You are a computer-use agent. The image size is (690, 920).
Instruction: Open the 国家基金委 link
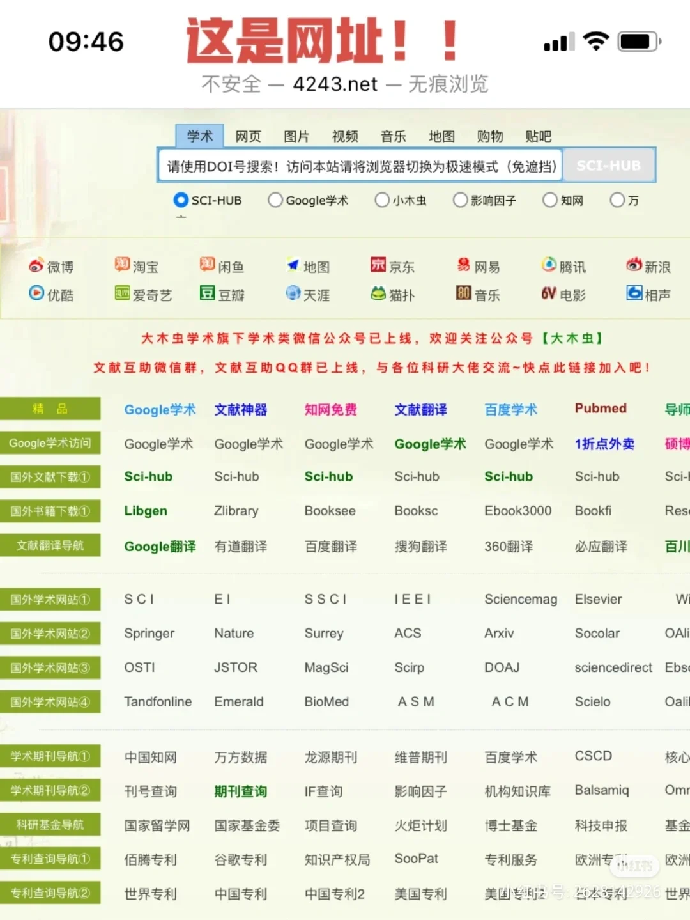pos(247,825)
